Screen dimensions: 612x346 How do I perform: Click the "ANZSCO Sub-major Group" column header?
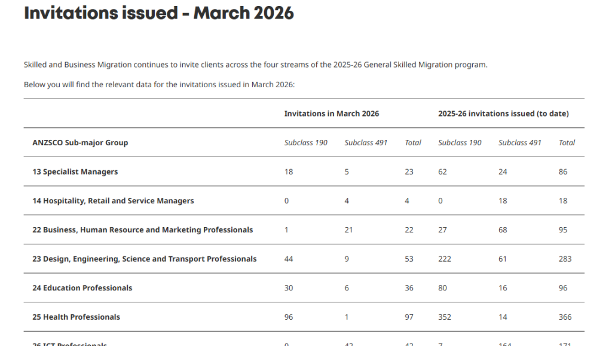point(80,143)
